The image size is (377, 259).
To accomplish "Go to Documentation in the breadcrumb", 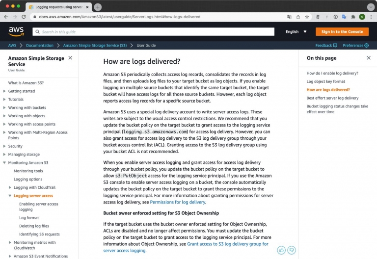I will [x=40, y=46].
